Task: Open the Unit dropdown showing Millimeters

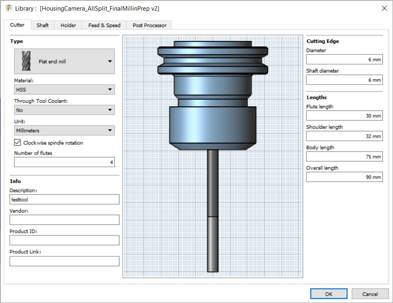Action: [65, 130]
